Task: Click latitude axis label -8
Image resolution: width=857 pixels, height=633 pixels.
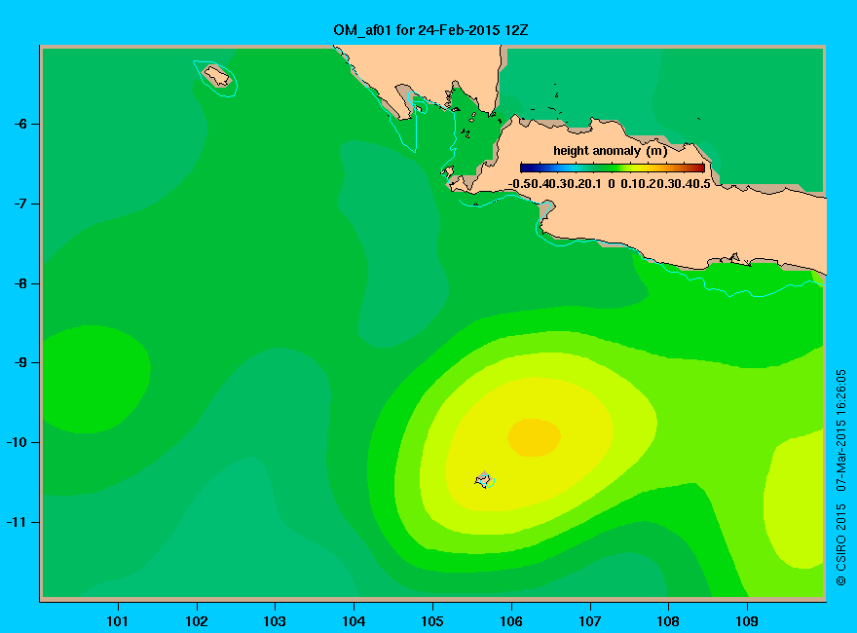Action: pyautogui.click(x=20, y=283)
